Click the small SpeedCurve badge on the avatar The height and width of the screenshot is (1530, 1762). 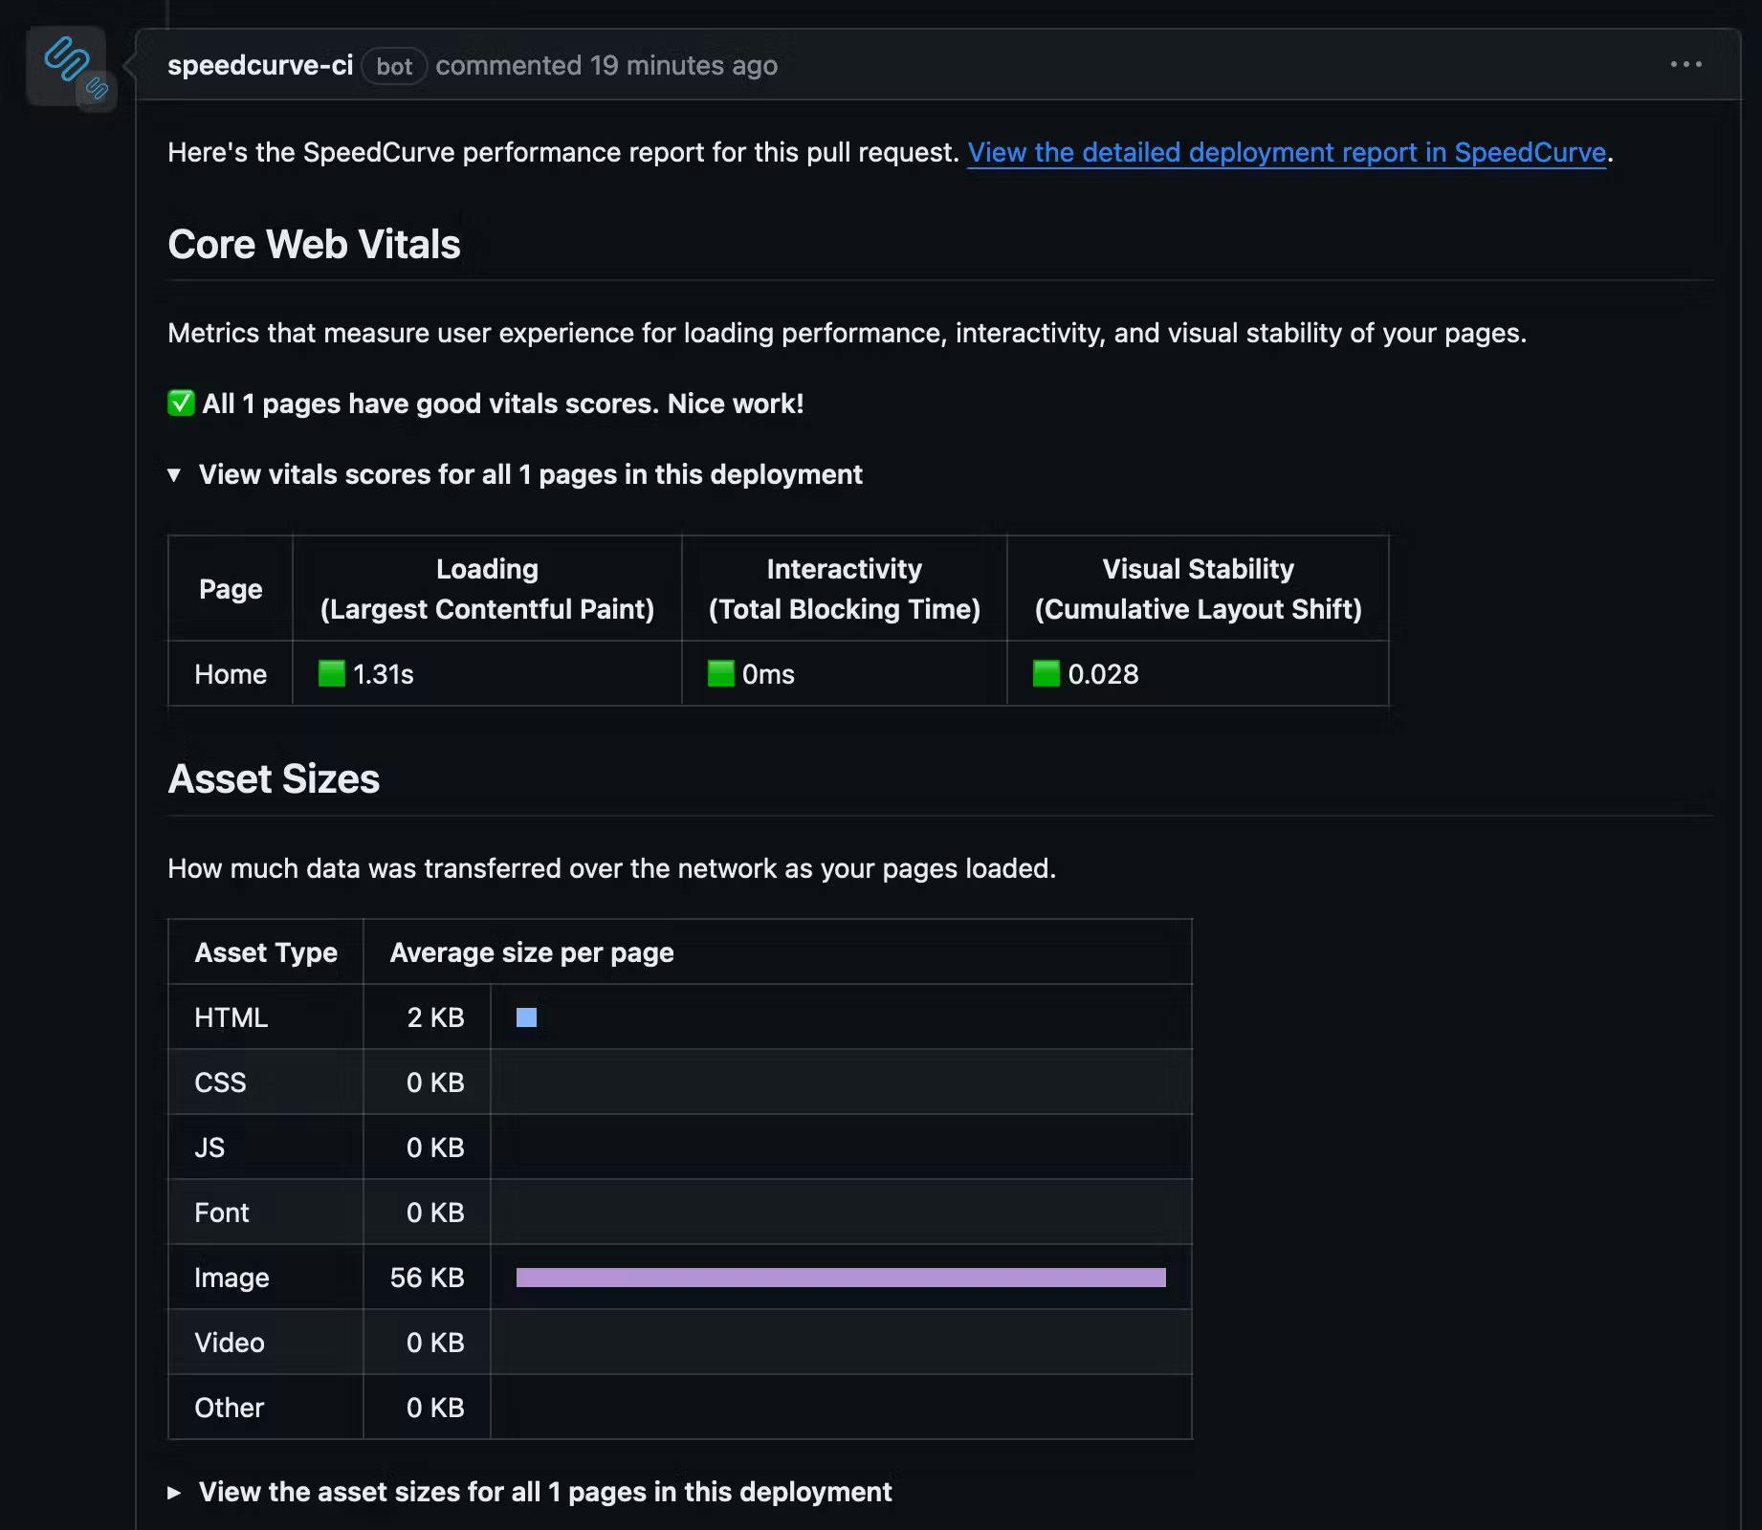click(x=97, y=91)
